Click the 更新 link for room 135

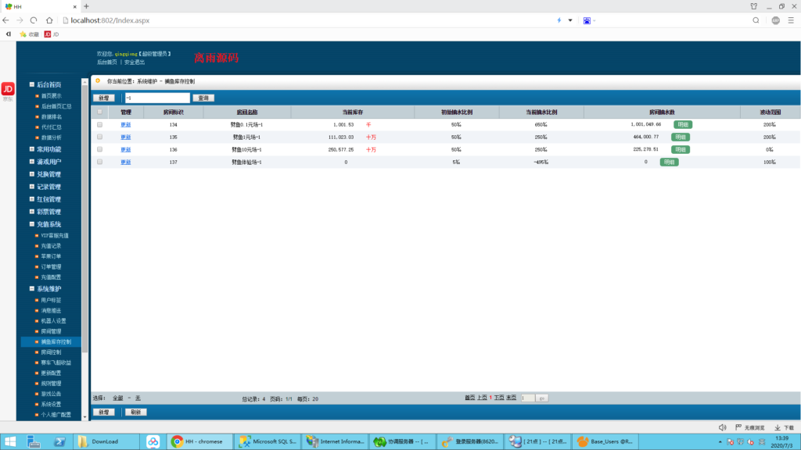tap(126, 137)
